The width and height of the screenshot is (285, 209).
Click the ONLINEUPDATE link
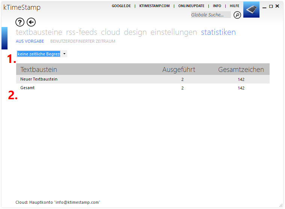pyautogui.click(x=191, y=6)
